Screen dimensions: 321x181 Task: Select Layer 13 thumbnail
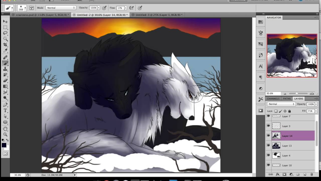pyautogui.click(x=276, y=146)
